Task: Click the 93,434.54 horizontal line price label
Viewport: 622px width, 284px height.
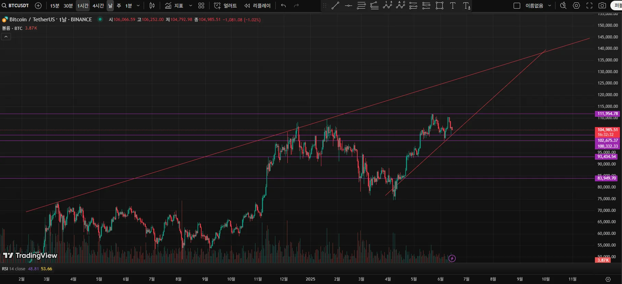Action: (x=607, y=157)
